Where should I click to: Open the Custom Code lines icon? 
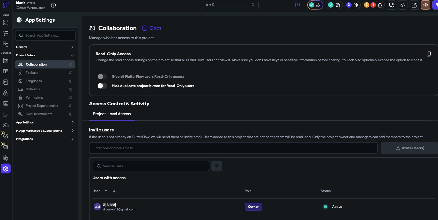click(6, 115)
